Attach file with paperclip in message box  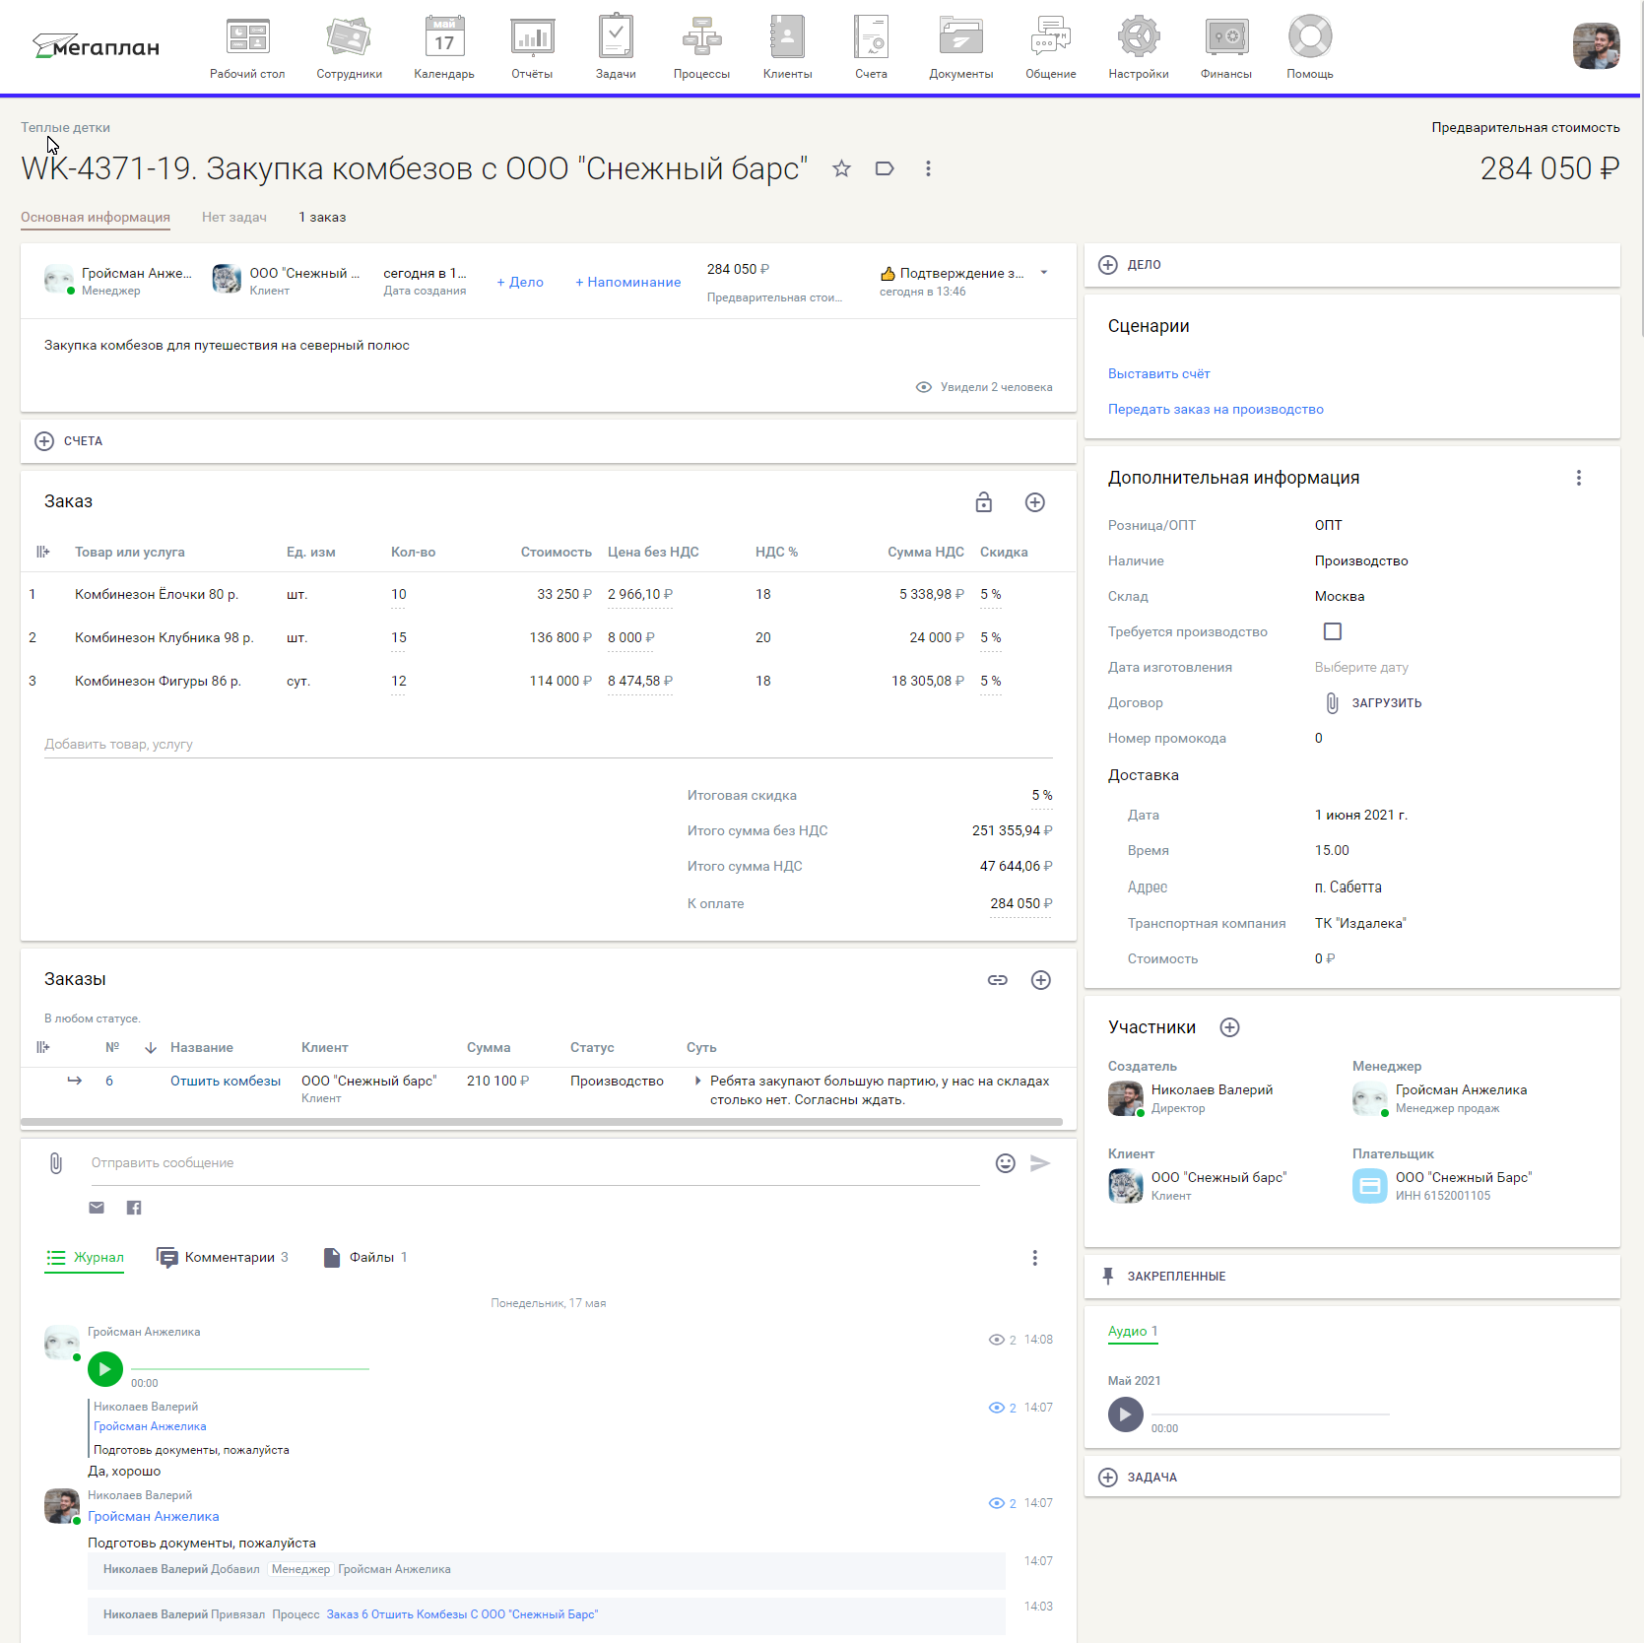tap(56, 1163)
